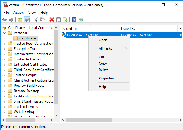Select the Client Authentication Issuers tree item
Screen dimensions: 183x130
coord(34,80)
